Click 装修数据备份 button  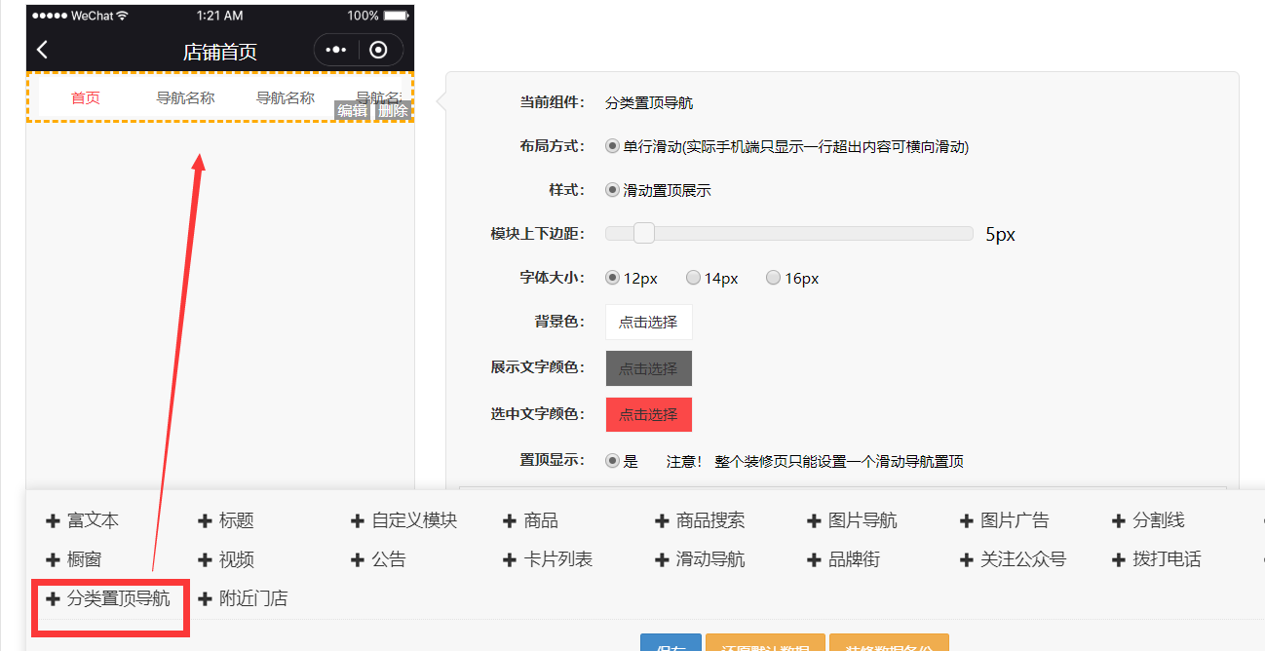(890, 643)
